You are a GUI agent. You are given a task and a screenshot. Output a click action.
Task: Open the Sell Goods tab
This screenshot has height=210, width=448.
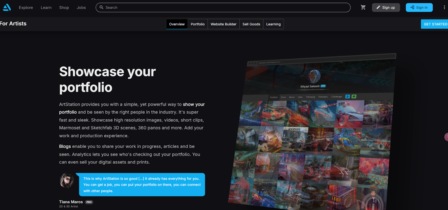[251, 24]
